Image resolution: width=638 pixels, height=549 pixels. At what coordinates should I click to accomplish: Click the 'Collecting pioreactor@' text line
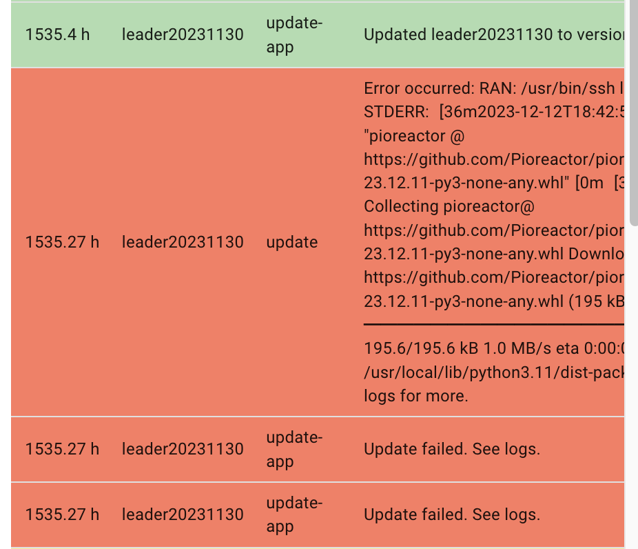click(x=449, y=206)
